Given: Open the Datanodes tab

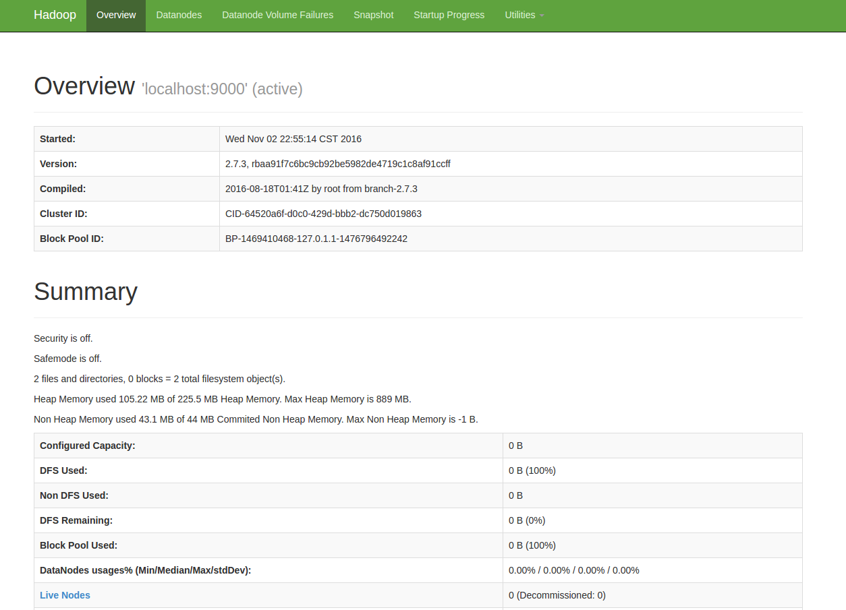Looking at the screenshot, I should click(179, 15).
